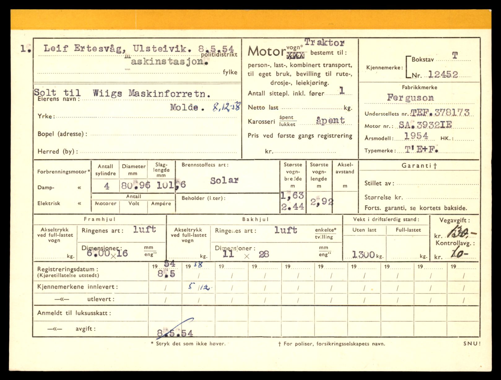The image size is (501, 380).
Task: Click the registration number 12452
Action: tap(443, 75)
